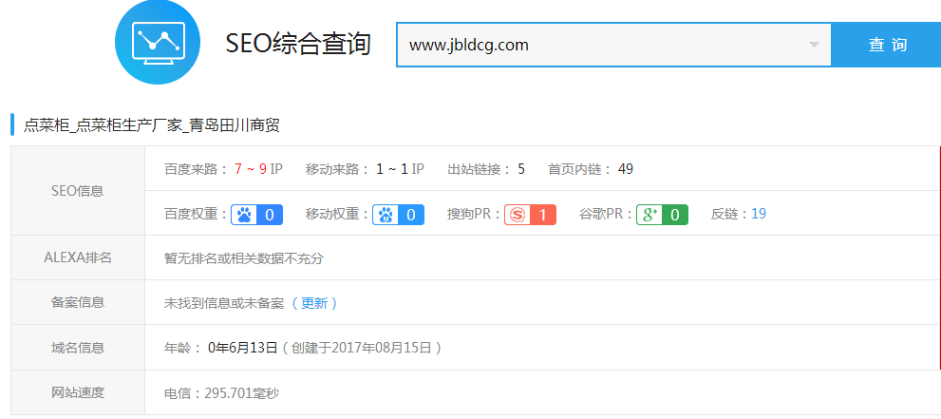Click the 更新 link in 备案信息
Image resolution: width=941 pixels, height=419 pixels.
314,303
